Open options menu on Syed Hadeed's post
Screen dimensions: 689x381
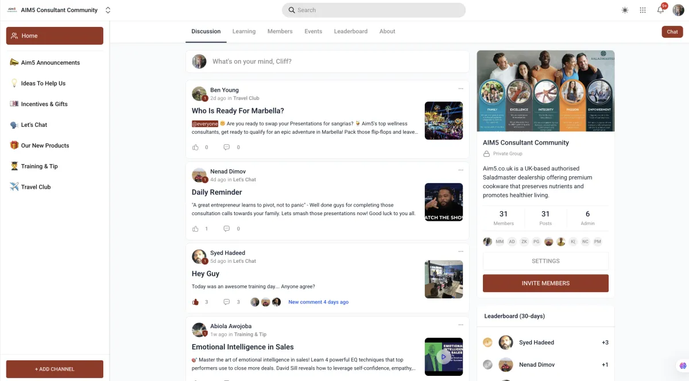point(460,251)
